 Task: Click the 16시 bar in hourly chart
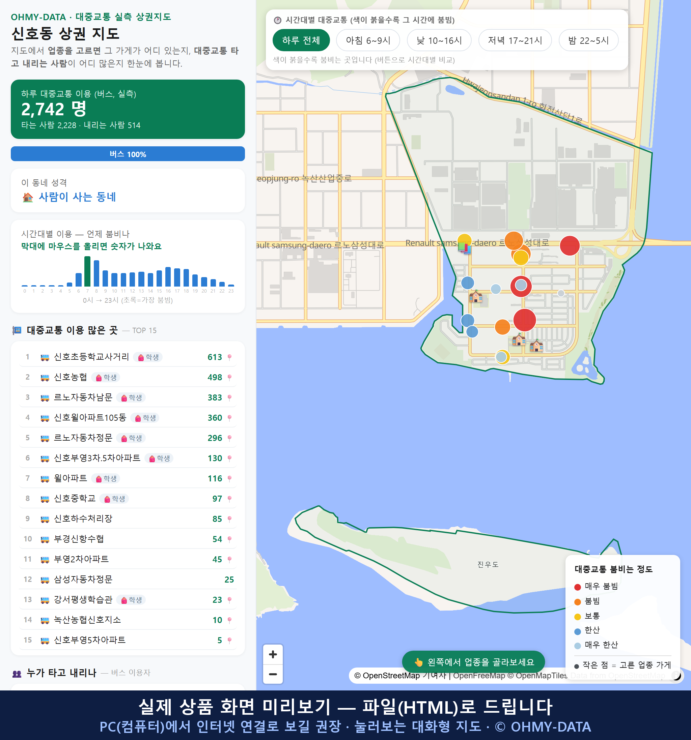(x=168, y=276)
